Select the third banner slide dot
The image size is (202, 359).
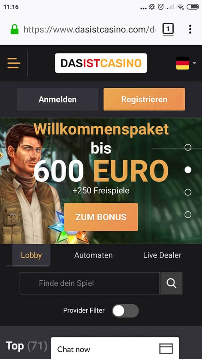[x=188, y=192]
